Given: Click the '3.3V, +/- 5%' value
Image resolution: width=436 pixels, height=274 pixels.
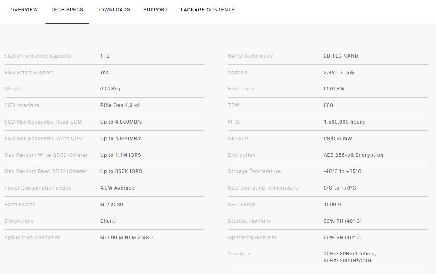Looking at the screenshot, I should tap(339, 73).
